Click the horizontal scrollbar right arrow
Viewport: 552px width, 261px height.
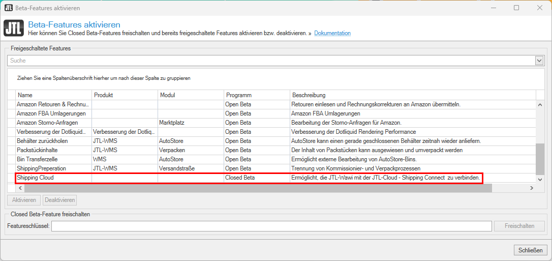coord(532,188)
